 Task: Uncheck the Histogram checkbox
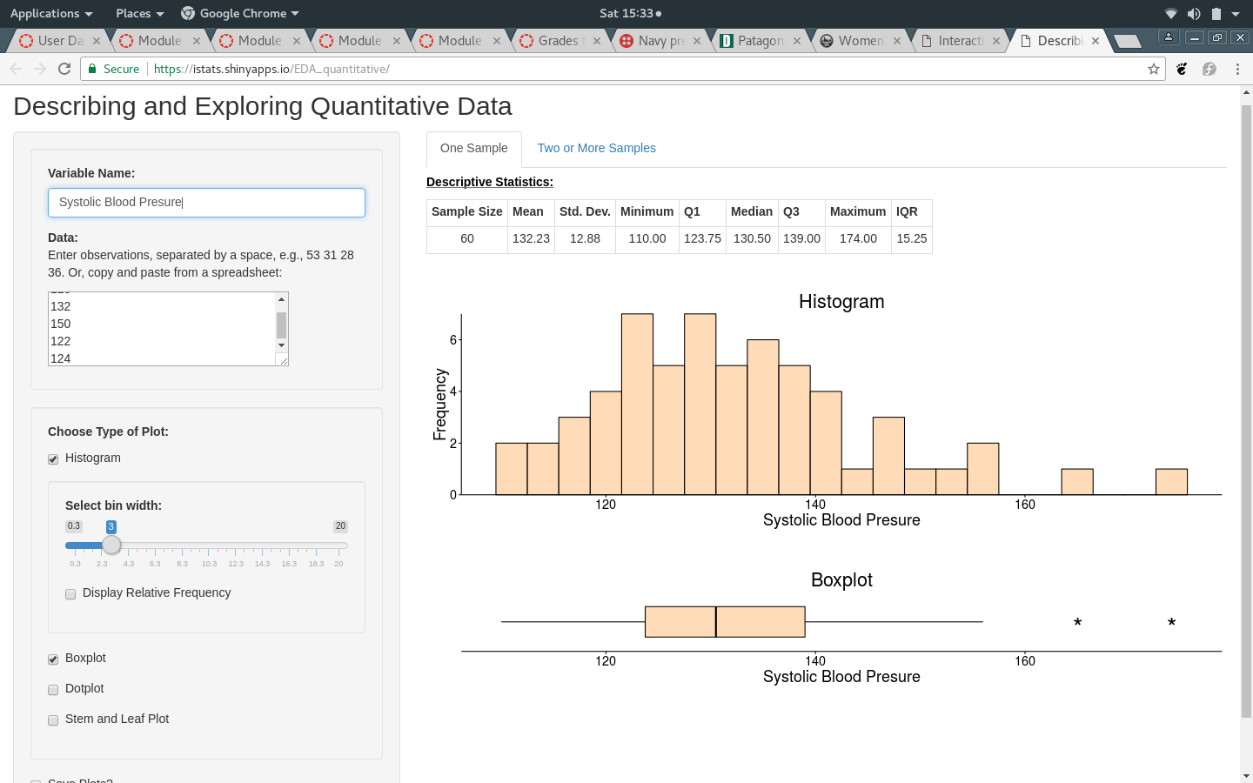tap(53, 458)
